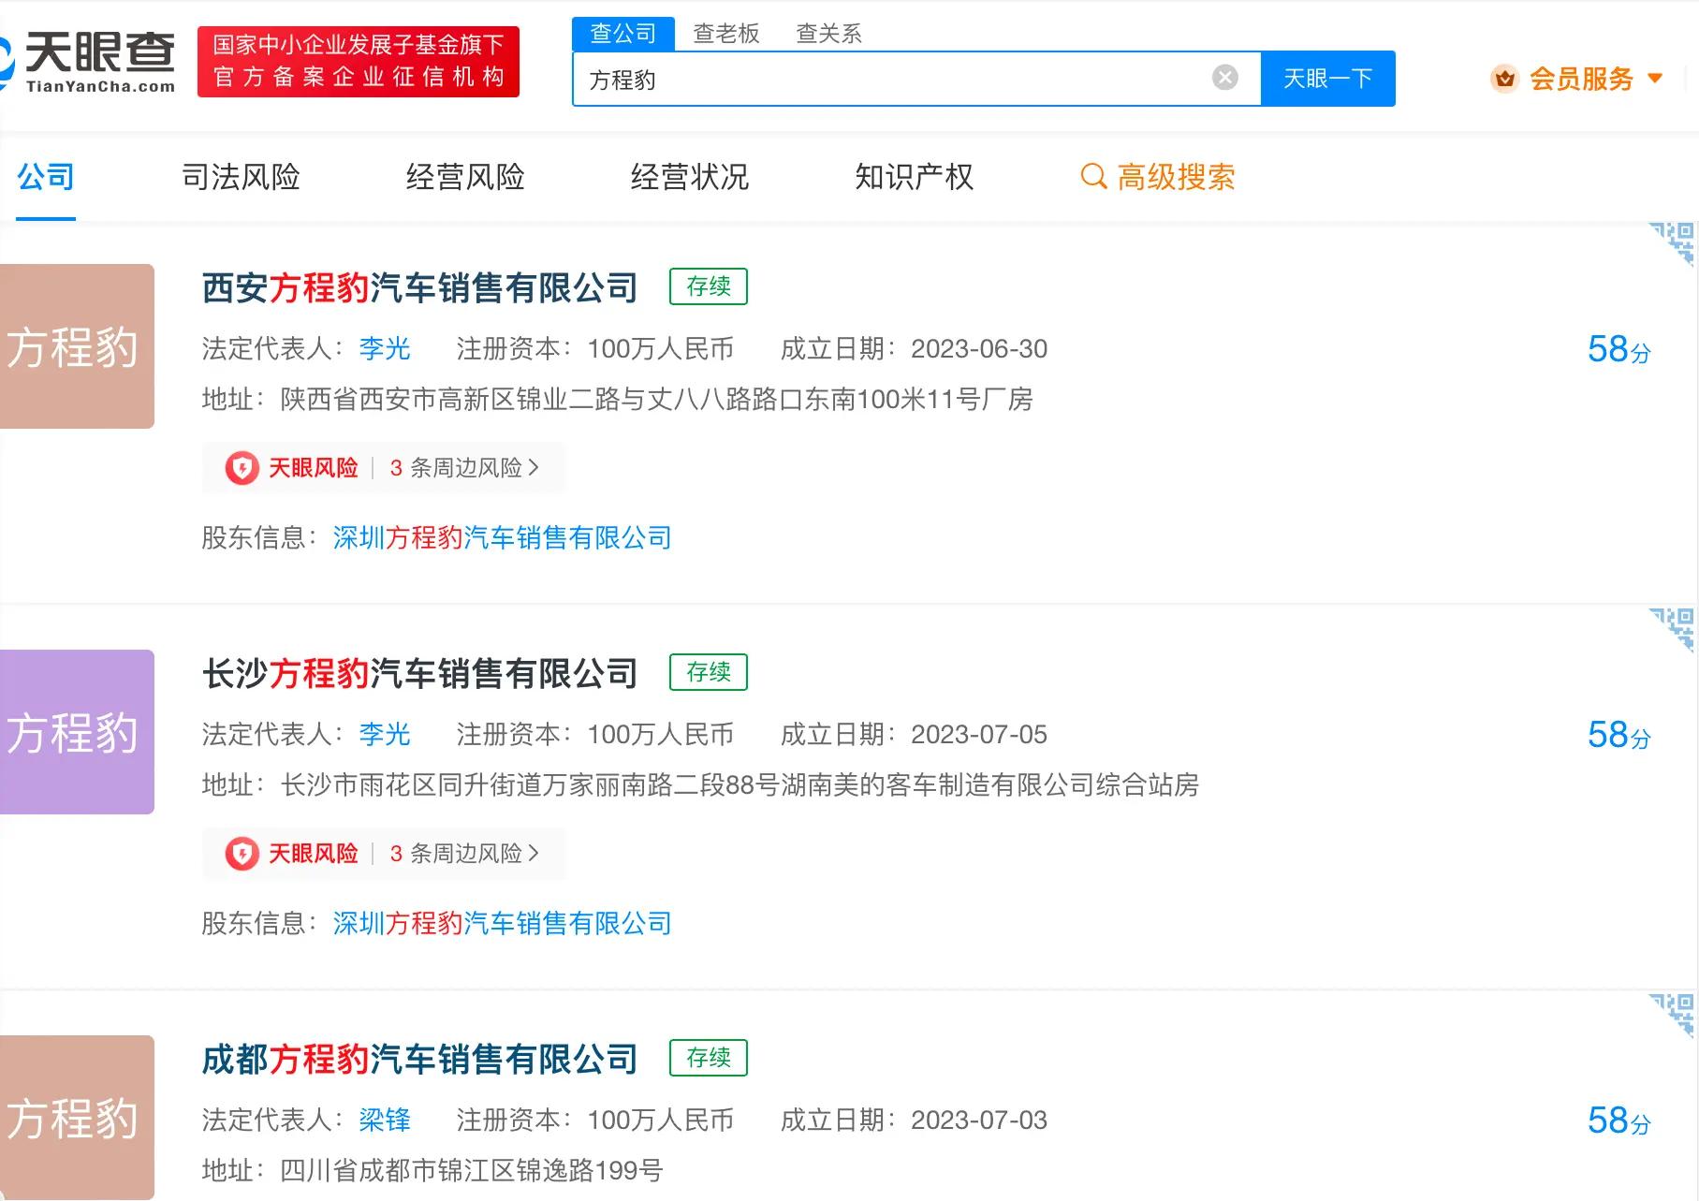Open shareholder 深圳方程豹 link under 西安 company
This screenshot has width=1699, height=1201.
[503, 537]
